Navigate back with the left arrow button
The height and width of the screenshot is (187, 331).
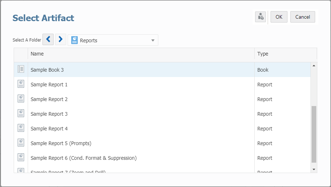tap(48, 39)
